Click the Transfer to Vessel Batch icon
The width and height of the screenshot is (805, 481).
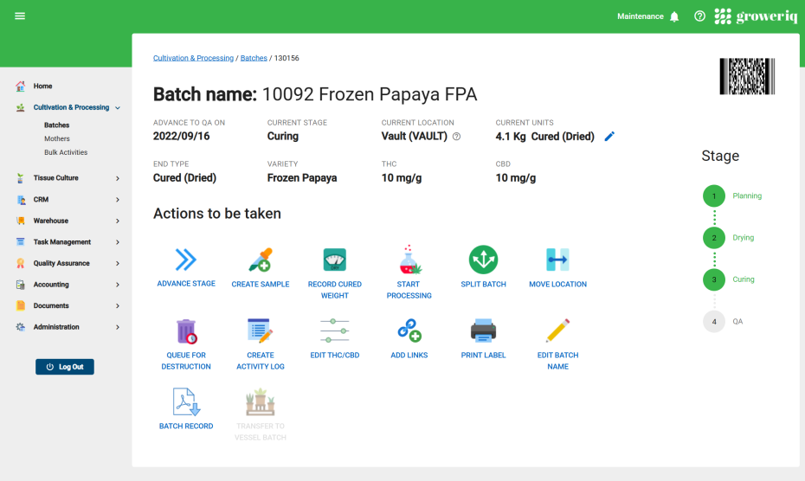tap(261, 402)
